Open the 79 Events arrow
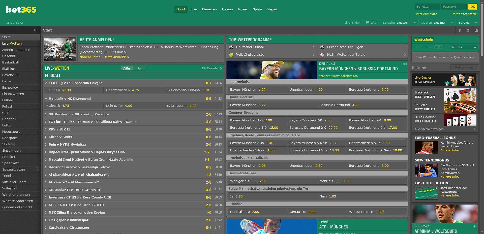Image resolution: width=484 pixels, height=234 pixels. click(221, 68)
